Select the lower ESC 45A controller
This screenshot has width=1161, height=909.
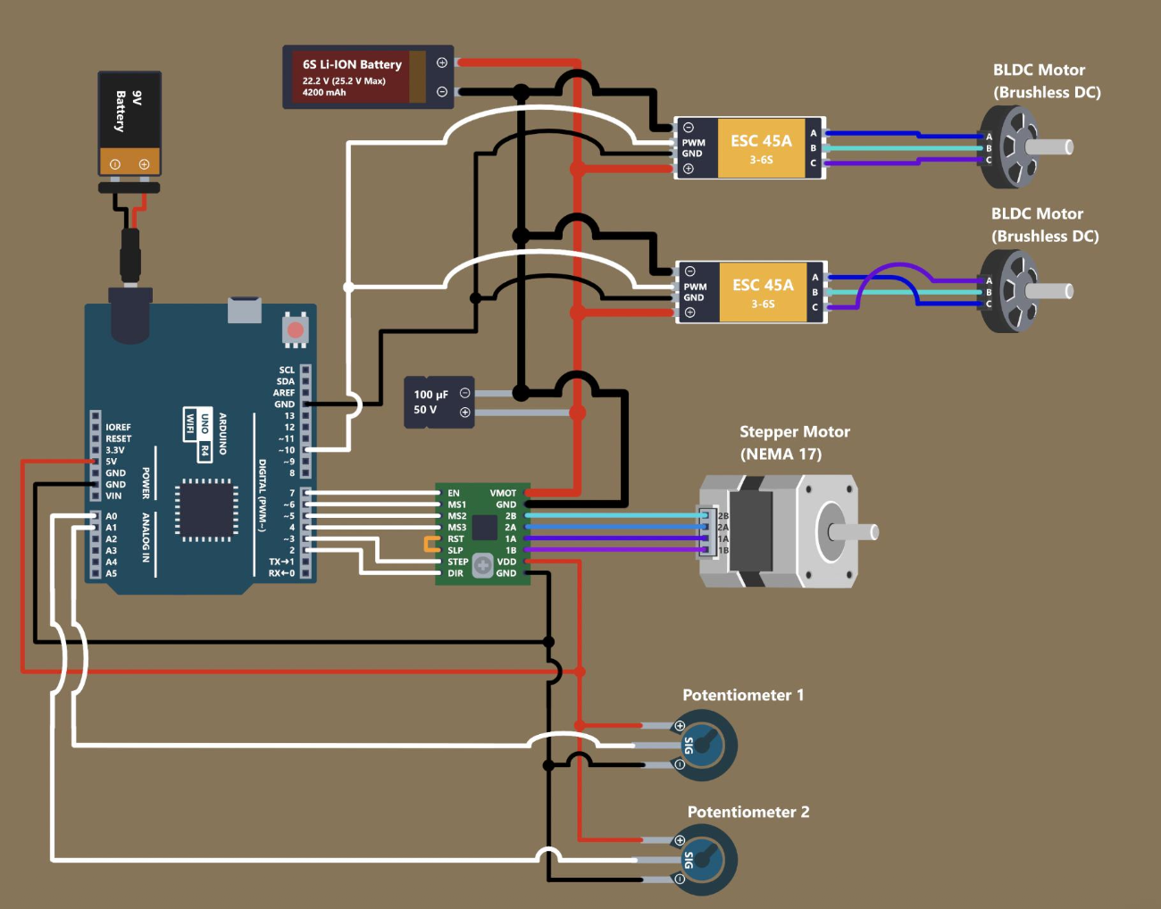[x=762, y=293]
